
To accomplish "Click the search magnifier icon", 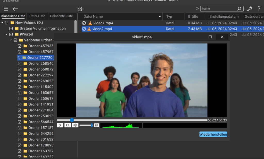I will coord(239,9).
